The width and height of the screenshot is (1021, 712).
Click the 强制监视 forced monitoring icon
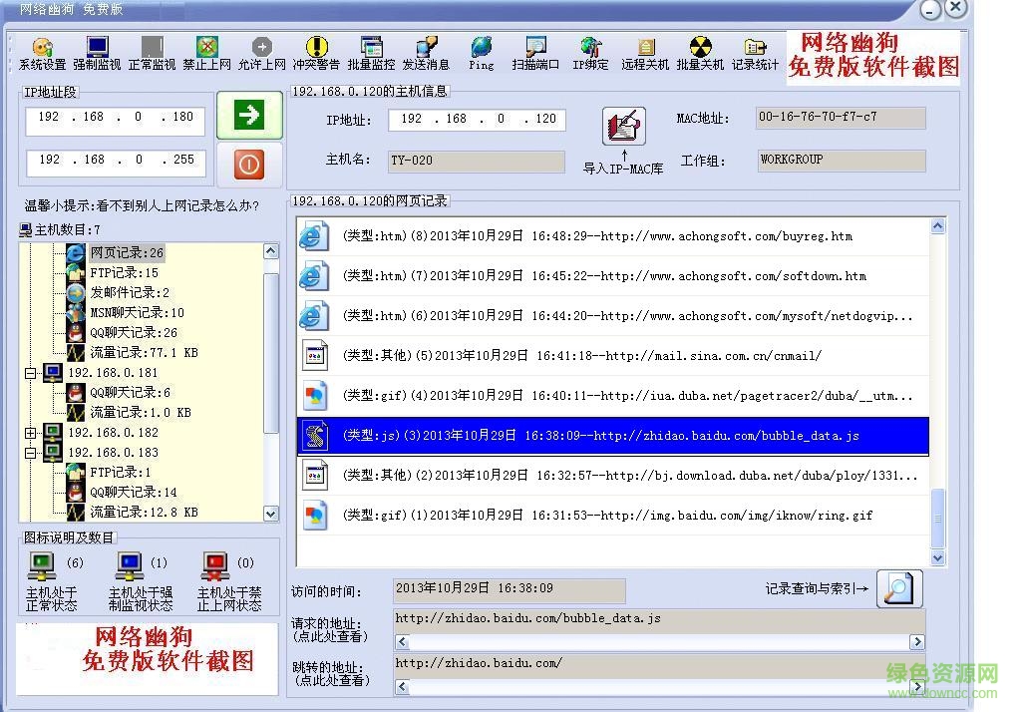[97, 54]
